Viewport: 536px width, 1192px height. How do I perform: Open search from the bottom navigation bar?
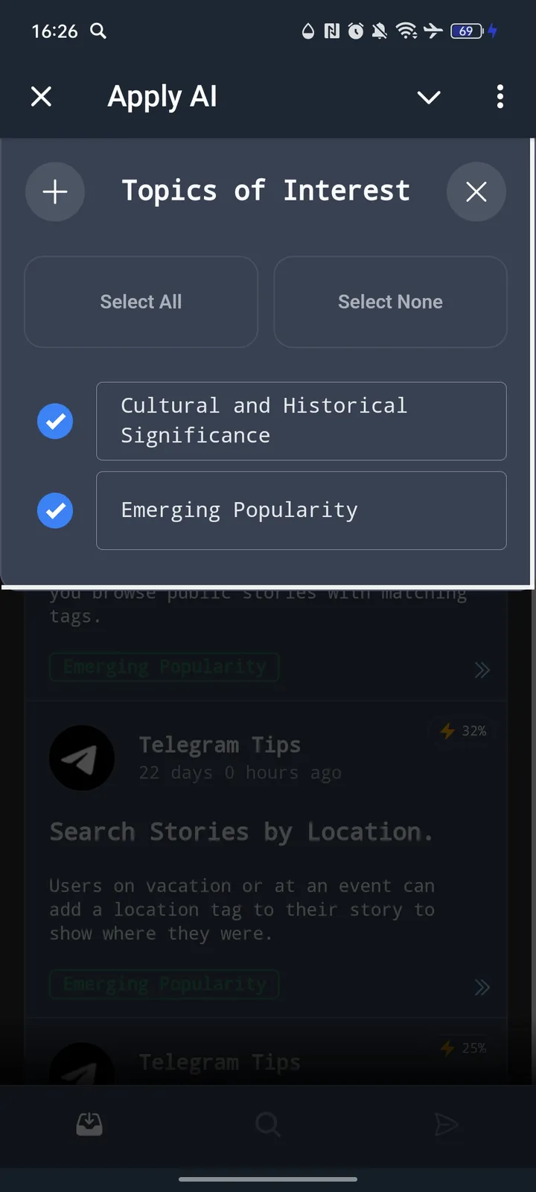pyautogui.click(x=267, y=1123)
